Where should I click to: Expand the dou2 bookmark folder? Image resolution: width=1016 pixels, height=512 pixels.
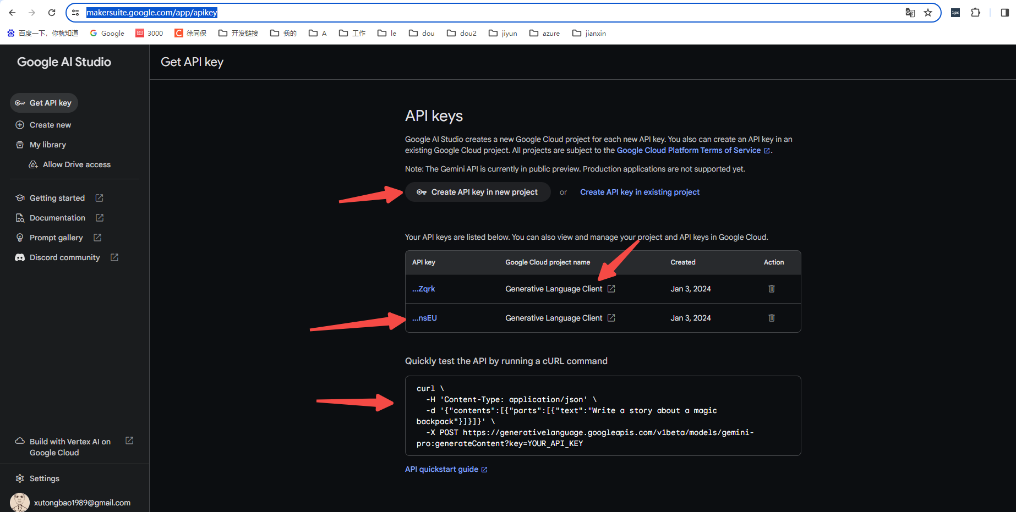tap(462, 33)
